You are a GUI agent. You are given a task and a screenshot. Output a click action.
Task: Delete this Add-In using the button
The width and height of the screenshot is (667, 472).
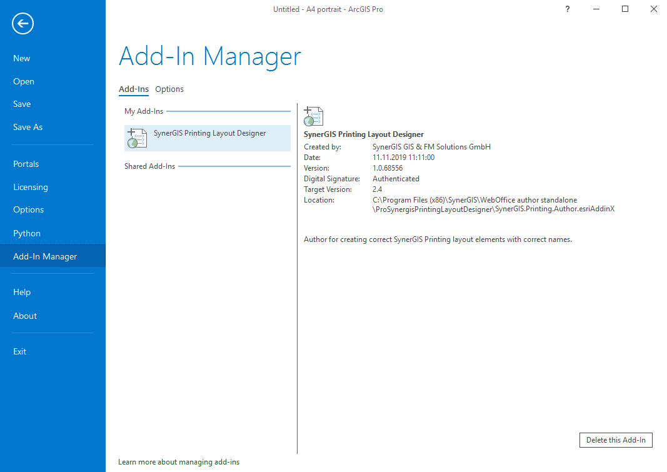[616, 439]
